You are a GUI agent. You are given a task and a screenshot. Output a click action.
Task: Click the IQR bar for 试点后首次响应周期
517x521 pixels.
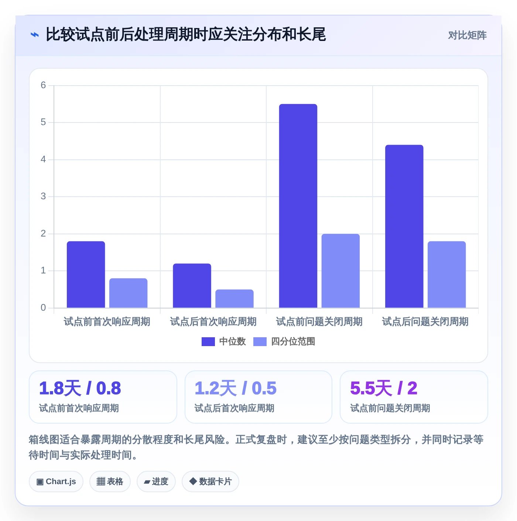tap(234, 299)
